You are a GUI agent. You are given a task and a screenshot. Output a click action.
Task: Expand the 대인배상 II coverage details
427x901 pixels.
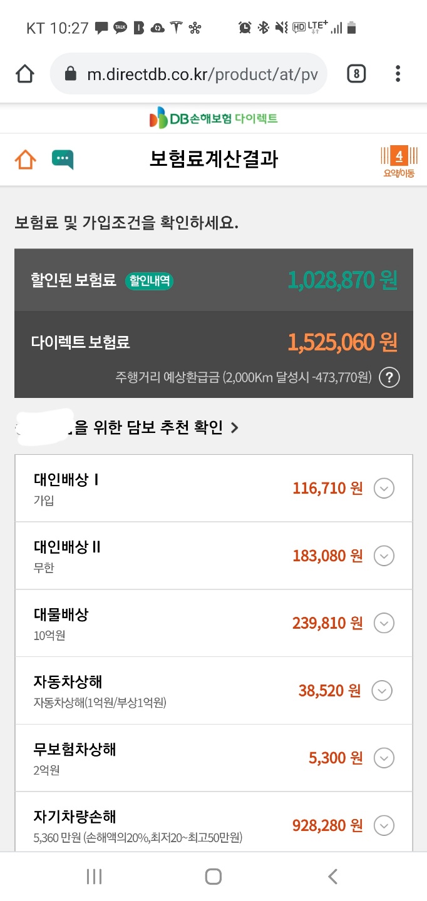tap(384, 555)
